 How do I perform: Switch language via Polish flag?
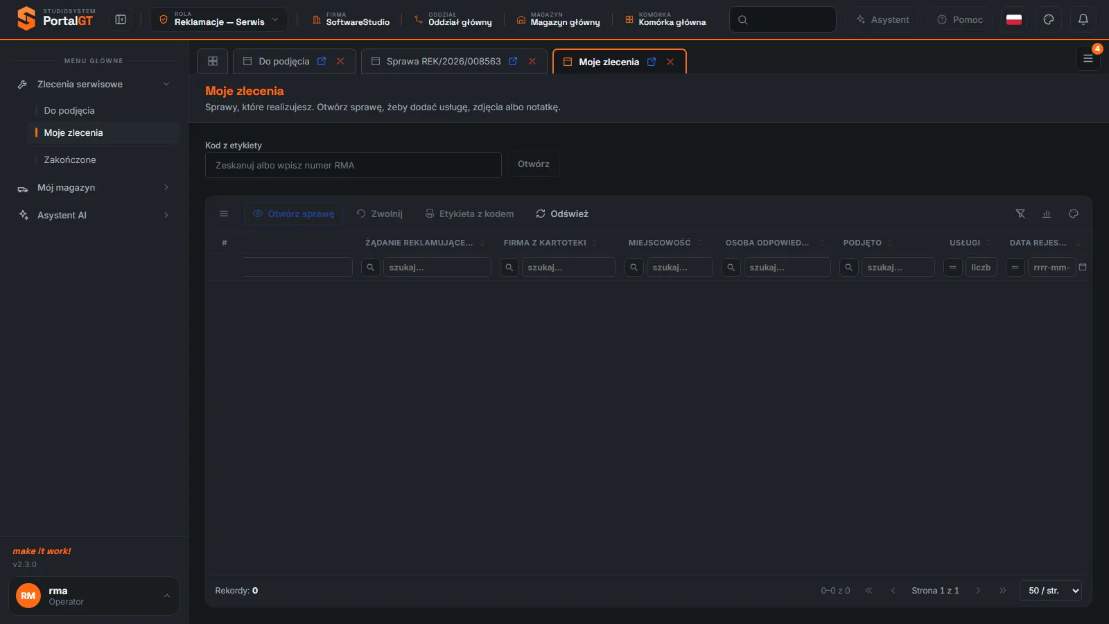point(1014,19)
